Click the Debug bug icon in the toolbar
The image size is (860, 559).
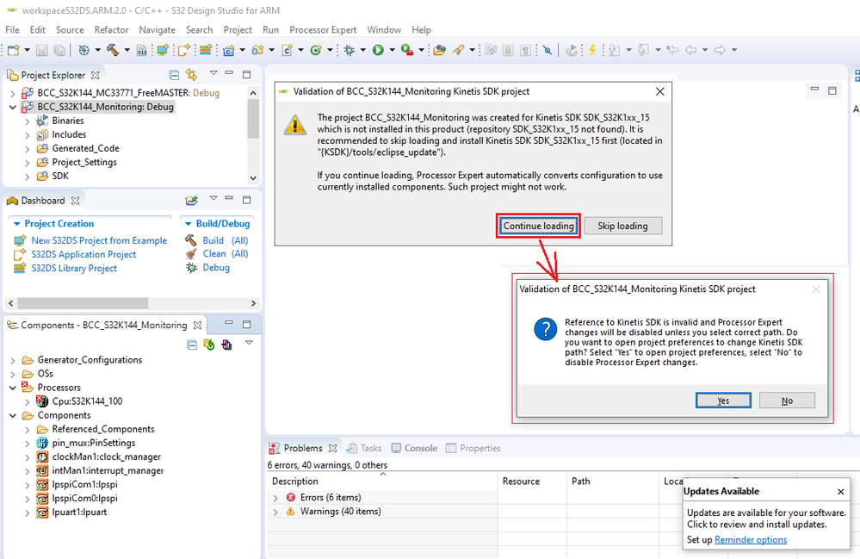click(x=349, y=50)
